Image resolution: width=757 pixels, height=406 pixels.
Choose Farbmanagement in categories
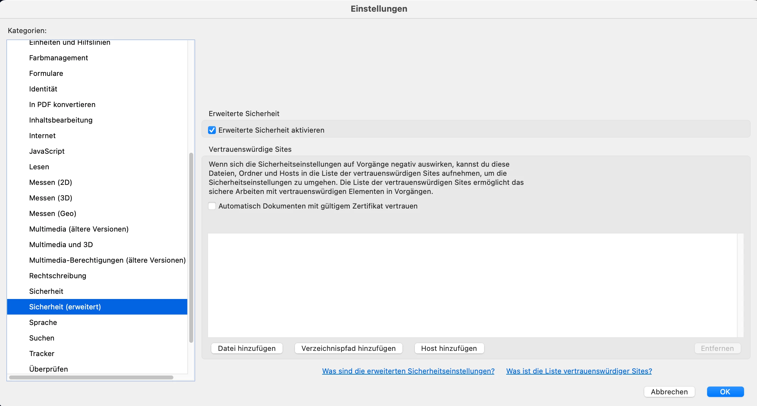(x=59, y=58)
